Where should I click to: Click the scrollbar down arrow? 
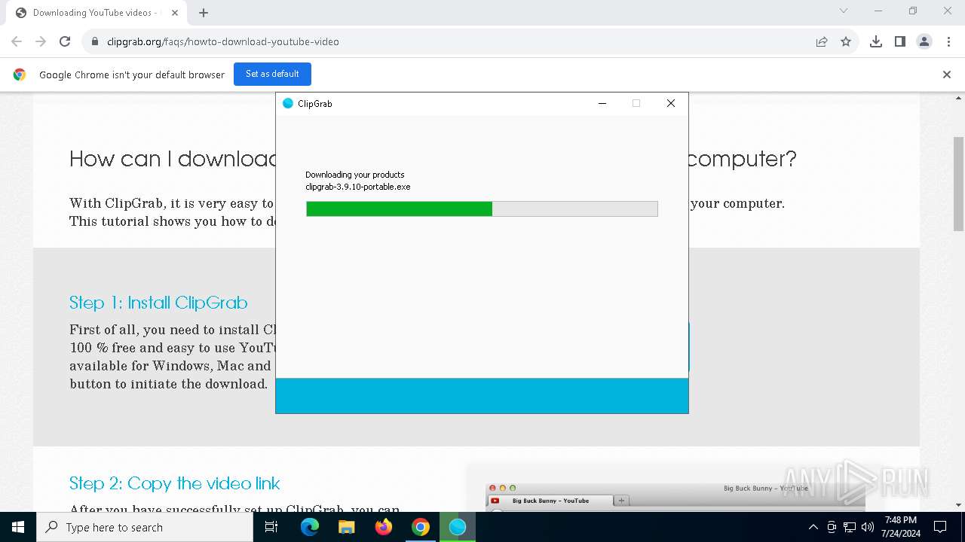[x=959, y=505]
